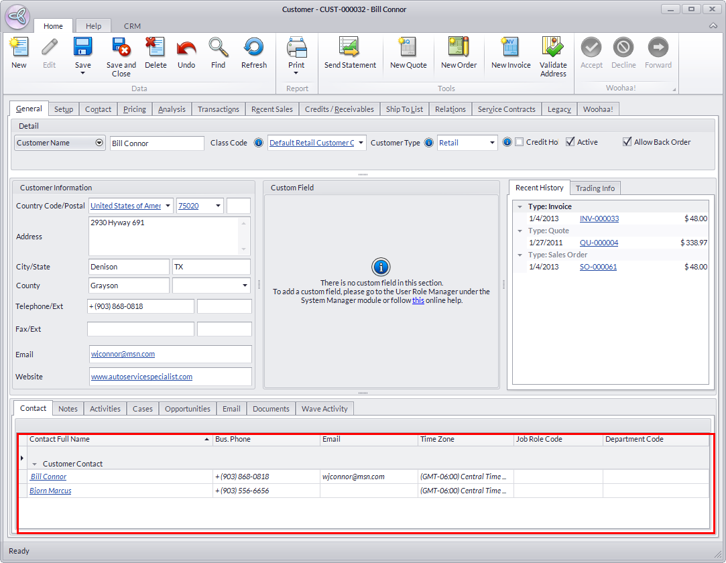The height and width of the screenshot is (563, 726).
Task: Toggle the Credit Hold checkbox
Action: (x=520, y=142)
